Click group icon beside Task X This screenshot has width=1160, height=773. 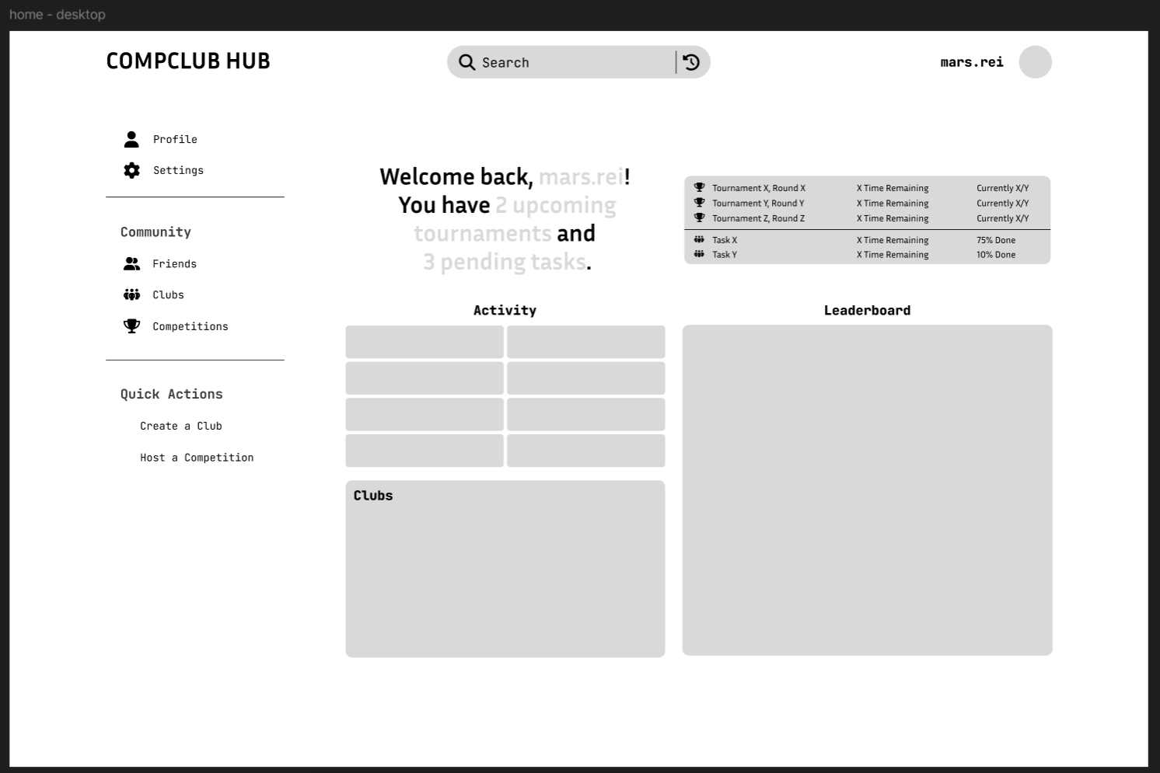tap(699, 239)
